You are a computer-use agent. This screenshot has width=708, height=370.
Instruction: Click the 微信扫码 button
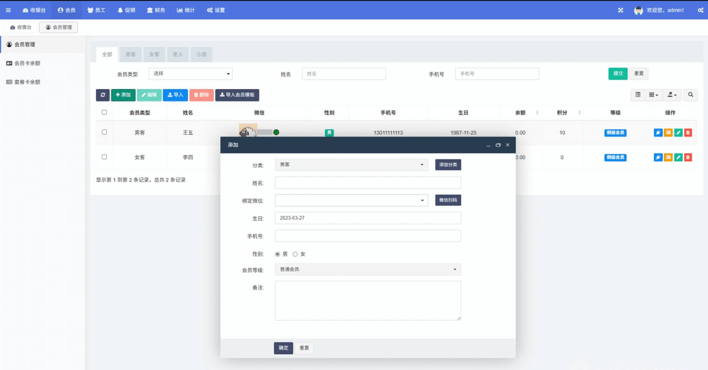click(x=448, y=200)
